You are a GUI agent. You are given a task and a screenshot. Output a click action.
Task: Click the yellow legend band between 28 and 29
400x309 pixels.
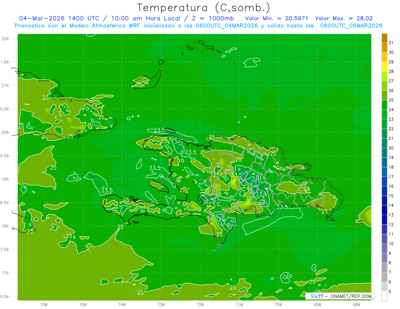(384, 67)
